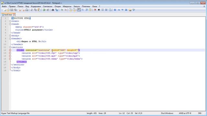Open the Опции menu
Viewport: 207px width, 116px height.
[x=58, y=6]
